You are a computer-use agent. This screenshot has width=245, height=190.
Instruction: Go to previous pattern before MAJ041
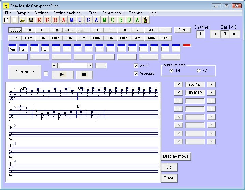pos(179,84)
